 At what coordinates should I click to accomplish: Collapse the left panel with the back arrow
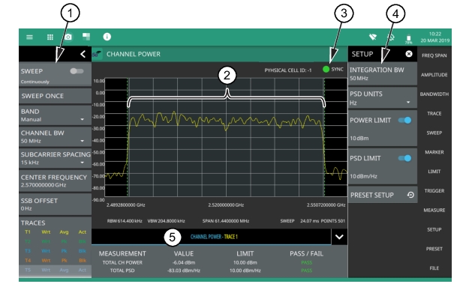pos(83,54)
